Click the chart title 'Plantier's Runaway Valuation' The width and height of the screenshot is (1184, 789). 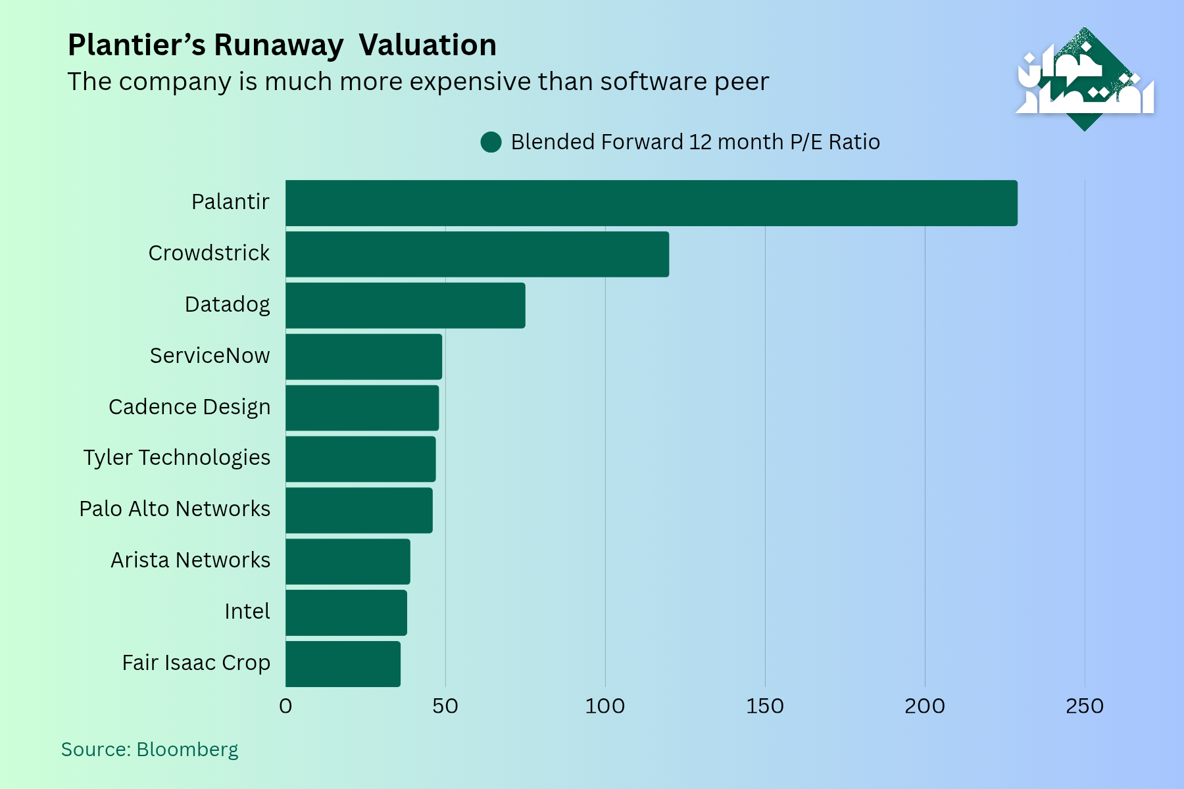tap(282, 45)
